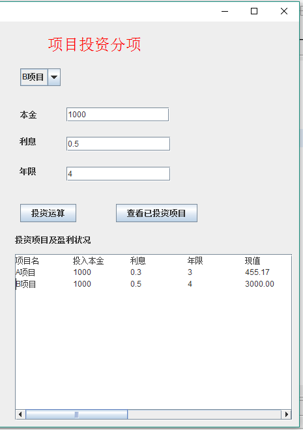Close the window
The height and width of the screenshot is (430, 303).
[x=284, y=11]
